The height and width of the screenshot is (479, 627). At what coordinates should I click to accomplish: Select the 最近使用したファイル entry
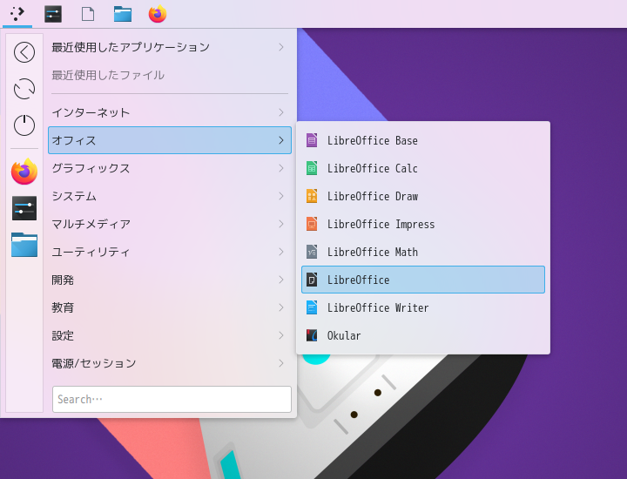170,75
